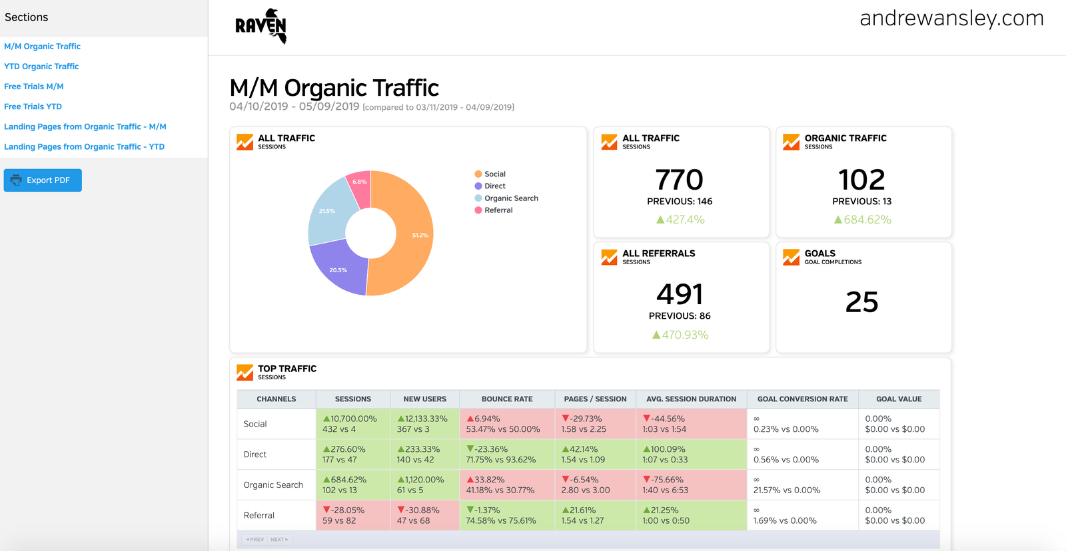Click the analytics icon on the Top Traffic table
The image size is (1066, 551).
(245, 372)
